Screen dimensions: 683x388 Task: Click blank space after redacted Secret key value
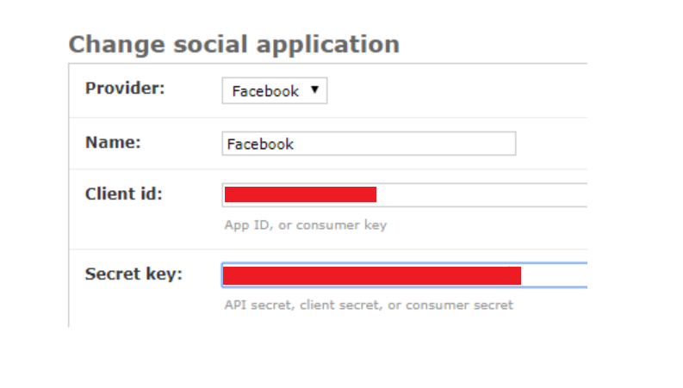pyautogui.click(x=554, y=275)
